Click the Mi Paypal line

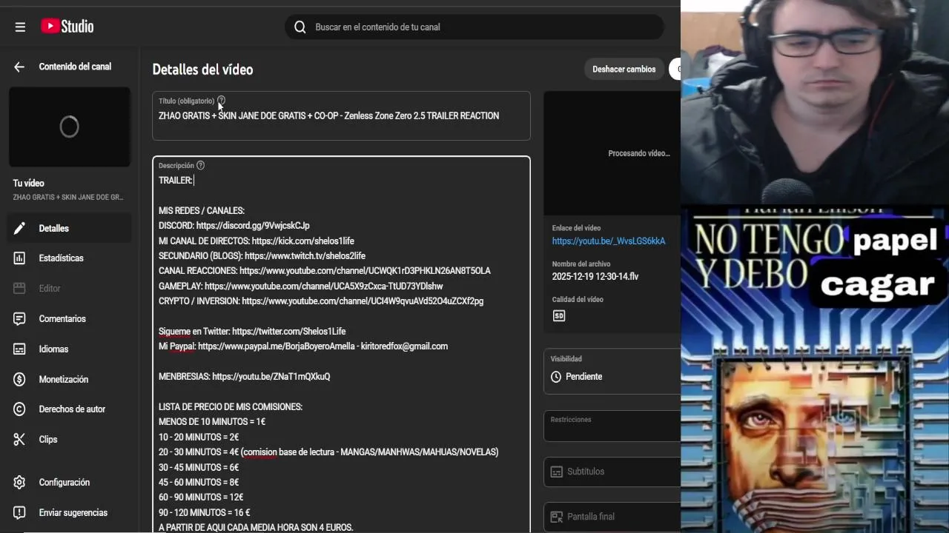point(303,346)
